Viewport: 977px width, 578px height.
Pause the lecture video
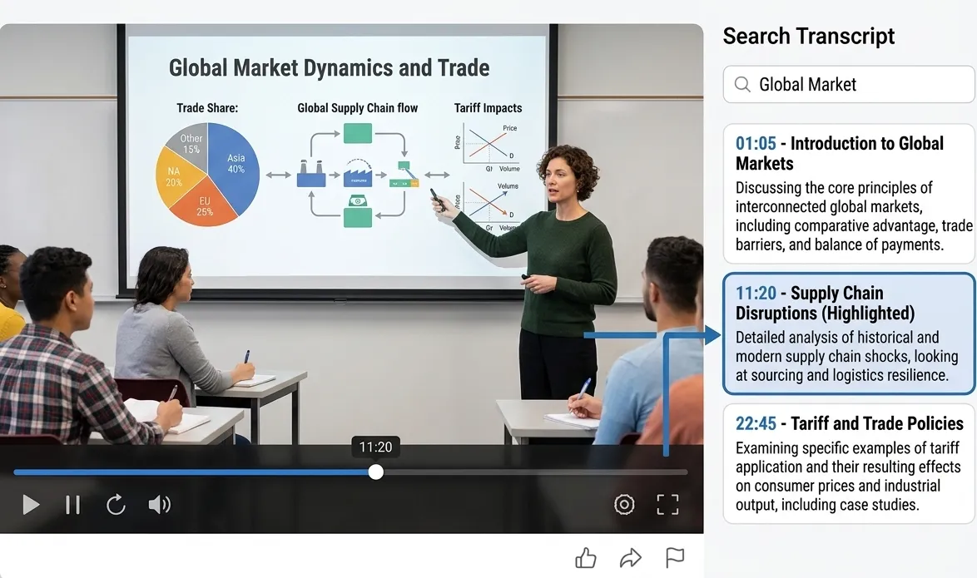[x=72, y=504]
